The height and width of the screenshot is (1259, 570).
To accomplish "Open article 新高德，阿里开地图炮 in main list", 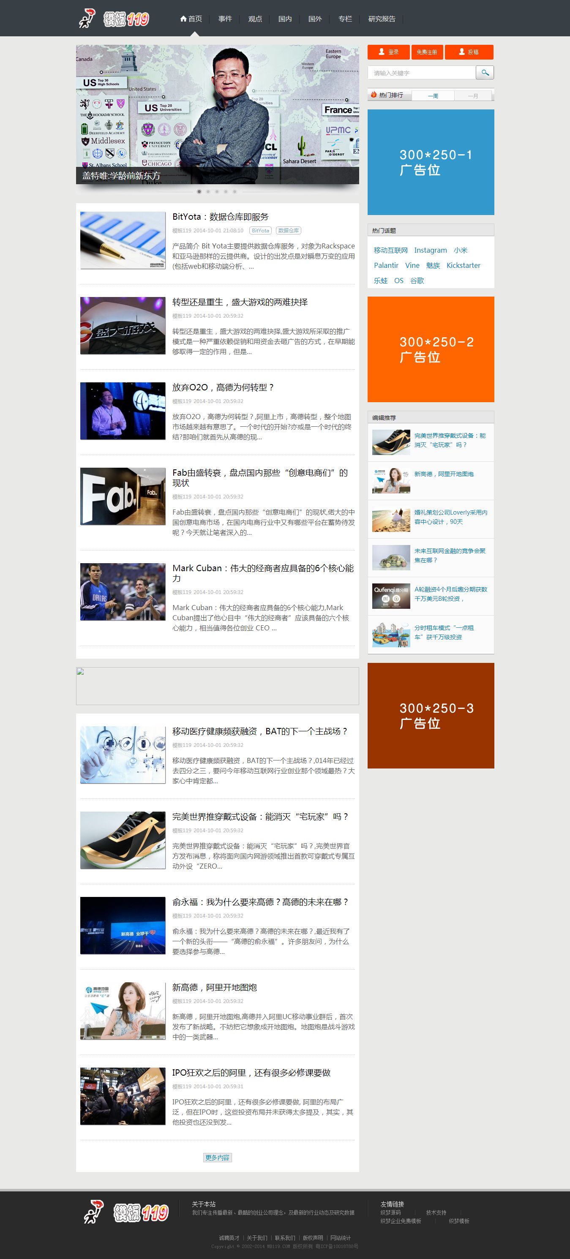I will [215, 988].
